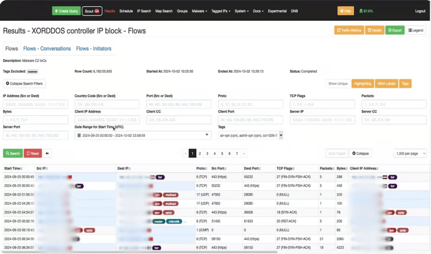Toggle the IANA Labels option
The height and width of the screenshot is (254, 431).
tap(386, 84)
